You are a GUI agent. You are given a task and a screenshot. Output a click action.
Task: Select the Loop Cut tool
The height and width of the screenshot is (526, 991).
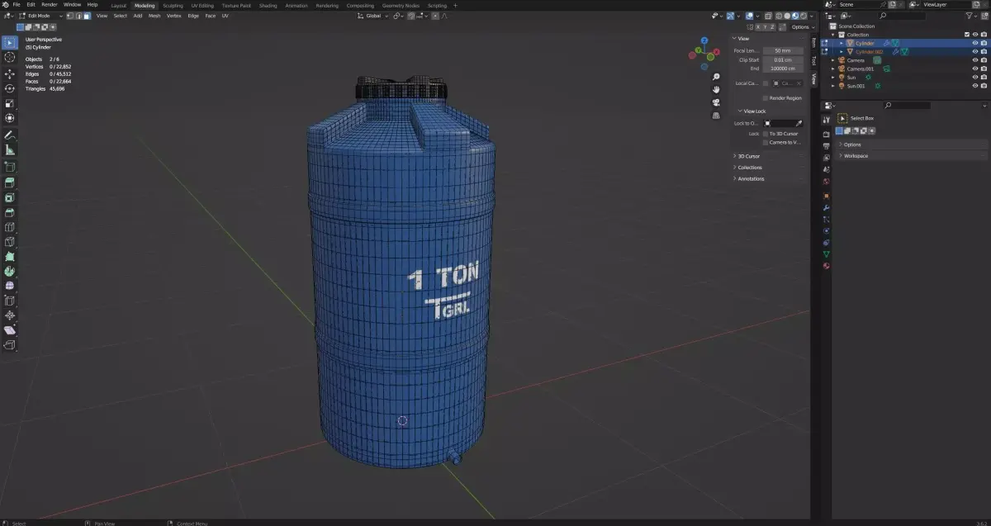tap(10, 227)
